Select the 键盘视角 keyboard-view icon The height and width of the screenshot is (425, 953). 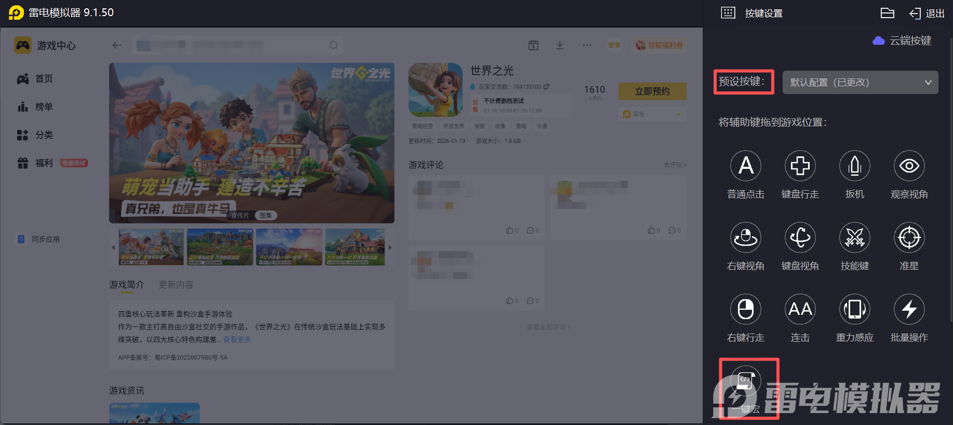(x=800, y=237)
